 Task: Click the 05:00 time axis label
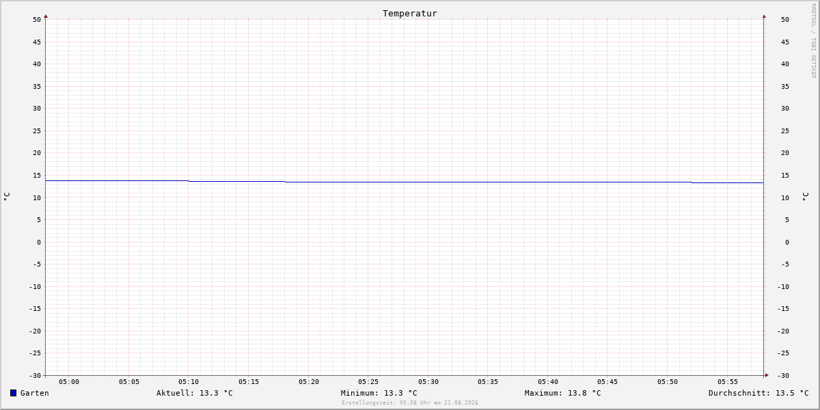69,382
